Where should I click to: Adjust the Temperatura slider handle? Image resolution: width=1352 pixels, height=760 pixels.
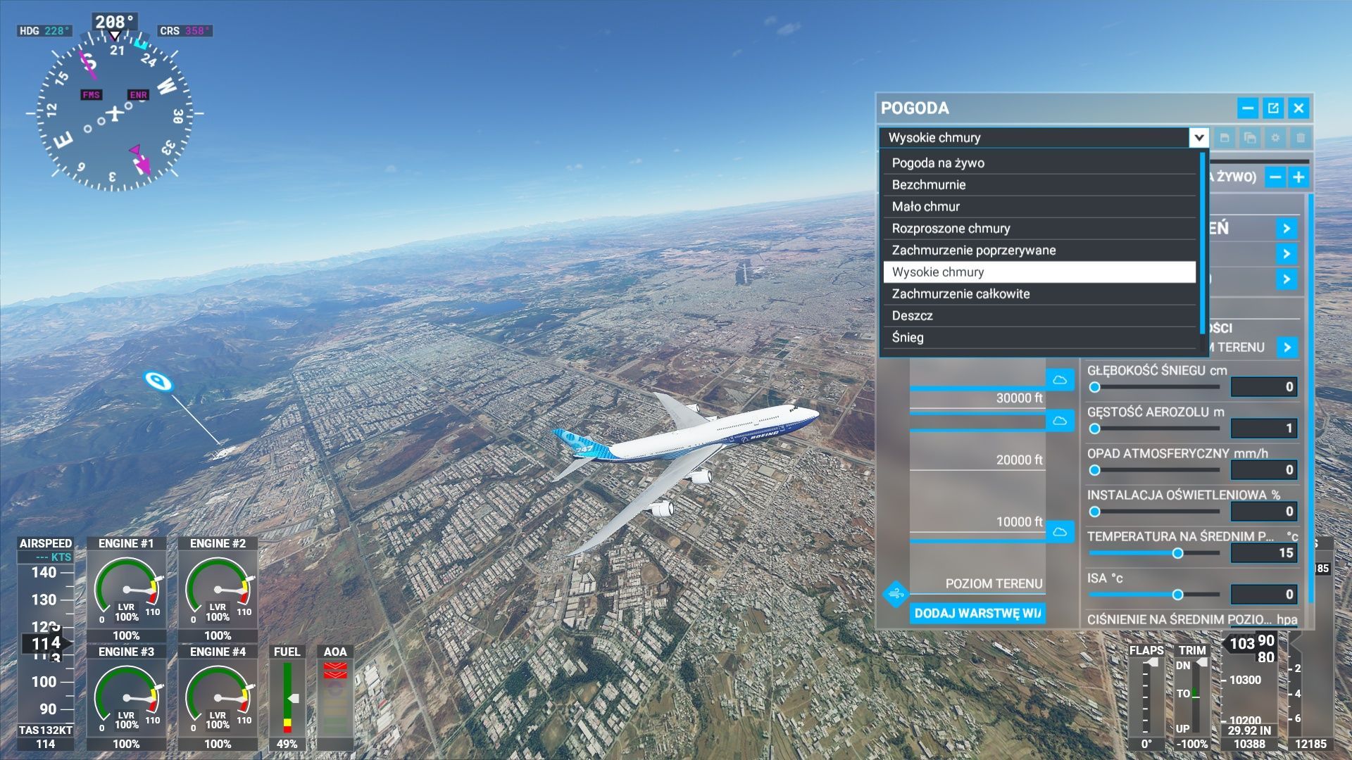(x=1177, y=553)
